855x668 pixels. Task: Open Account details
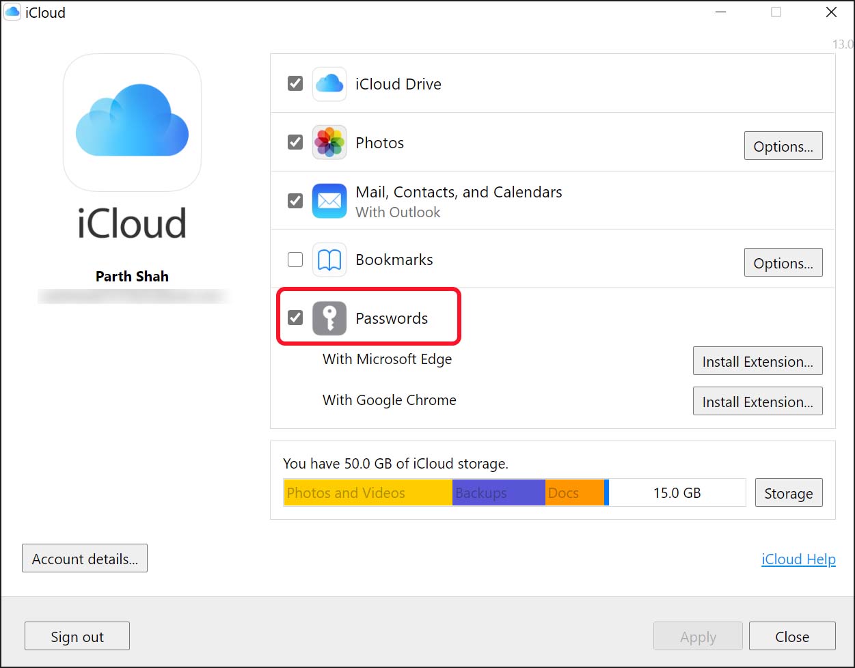85,559
